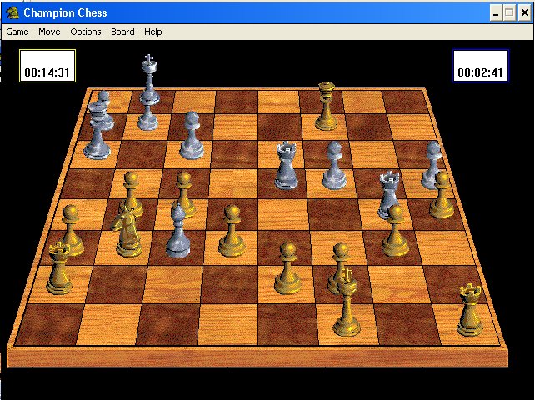535x400 pixels.
Task: Select the gold pawn right of the silver bishop
Action: pos(232,231)
